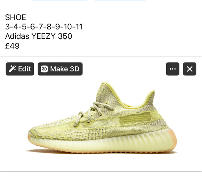
Task: Remove the shoe photo with the X
Action: coord(190,69)
